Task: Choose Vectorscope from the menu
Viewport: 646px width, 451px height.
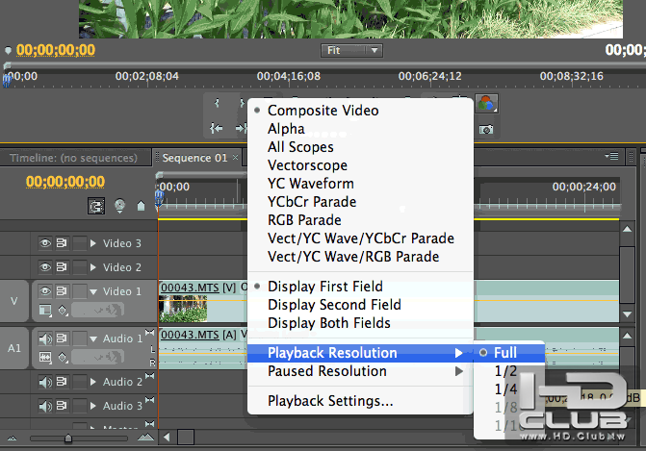Action: [307, 165]
